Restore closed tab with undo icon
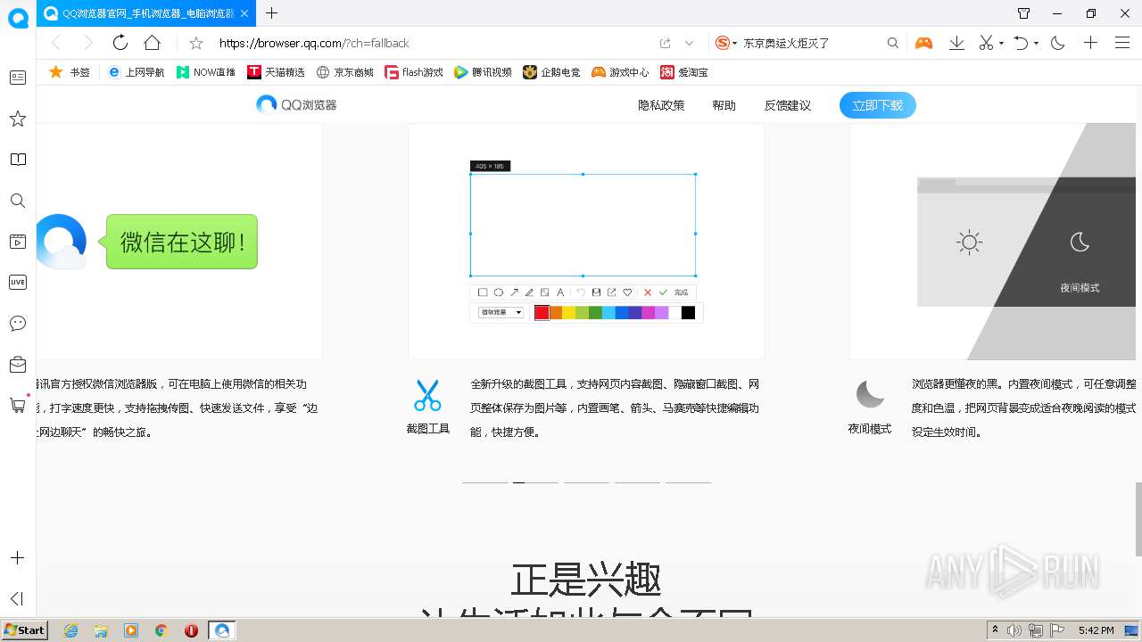 [1022, 43]
